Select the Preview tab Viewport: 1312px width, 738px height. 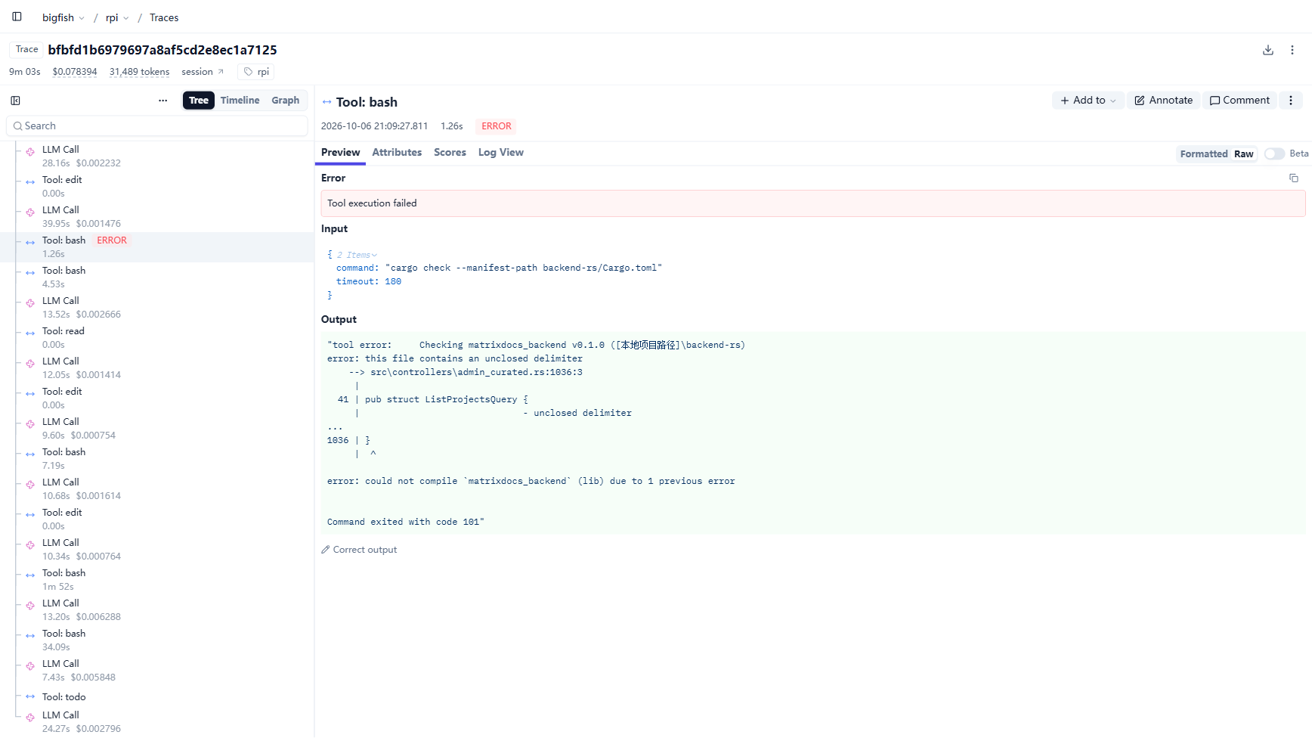pyautogui.click(x=340, y=153)
